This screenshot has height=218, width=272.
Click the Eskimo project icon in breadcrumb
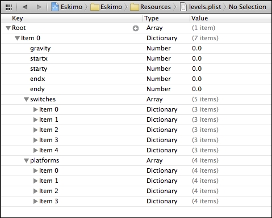(55, 7)
